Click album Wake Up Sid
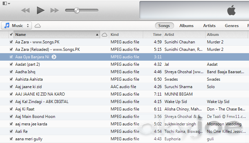The width and height of the screenshot is (249, 143). tap(218, 102)
